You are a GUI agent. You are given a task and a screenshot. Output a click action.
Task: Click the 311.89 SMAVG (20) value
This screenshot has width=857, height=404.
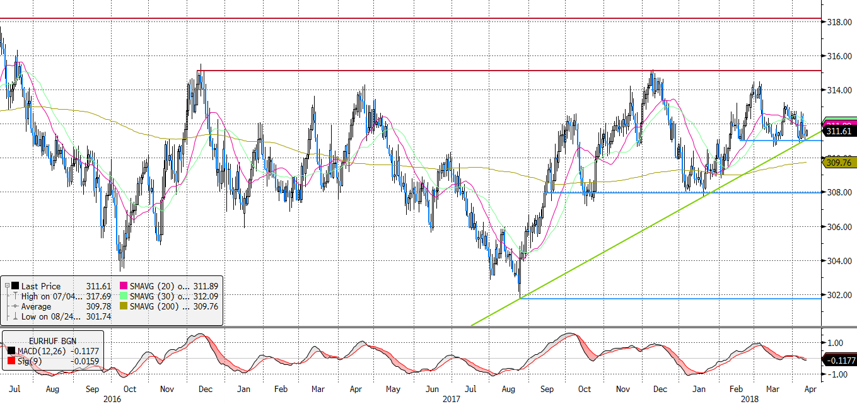coord(204,286)
